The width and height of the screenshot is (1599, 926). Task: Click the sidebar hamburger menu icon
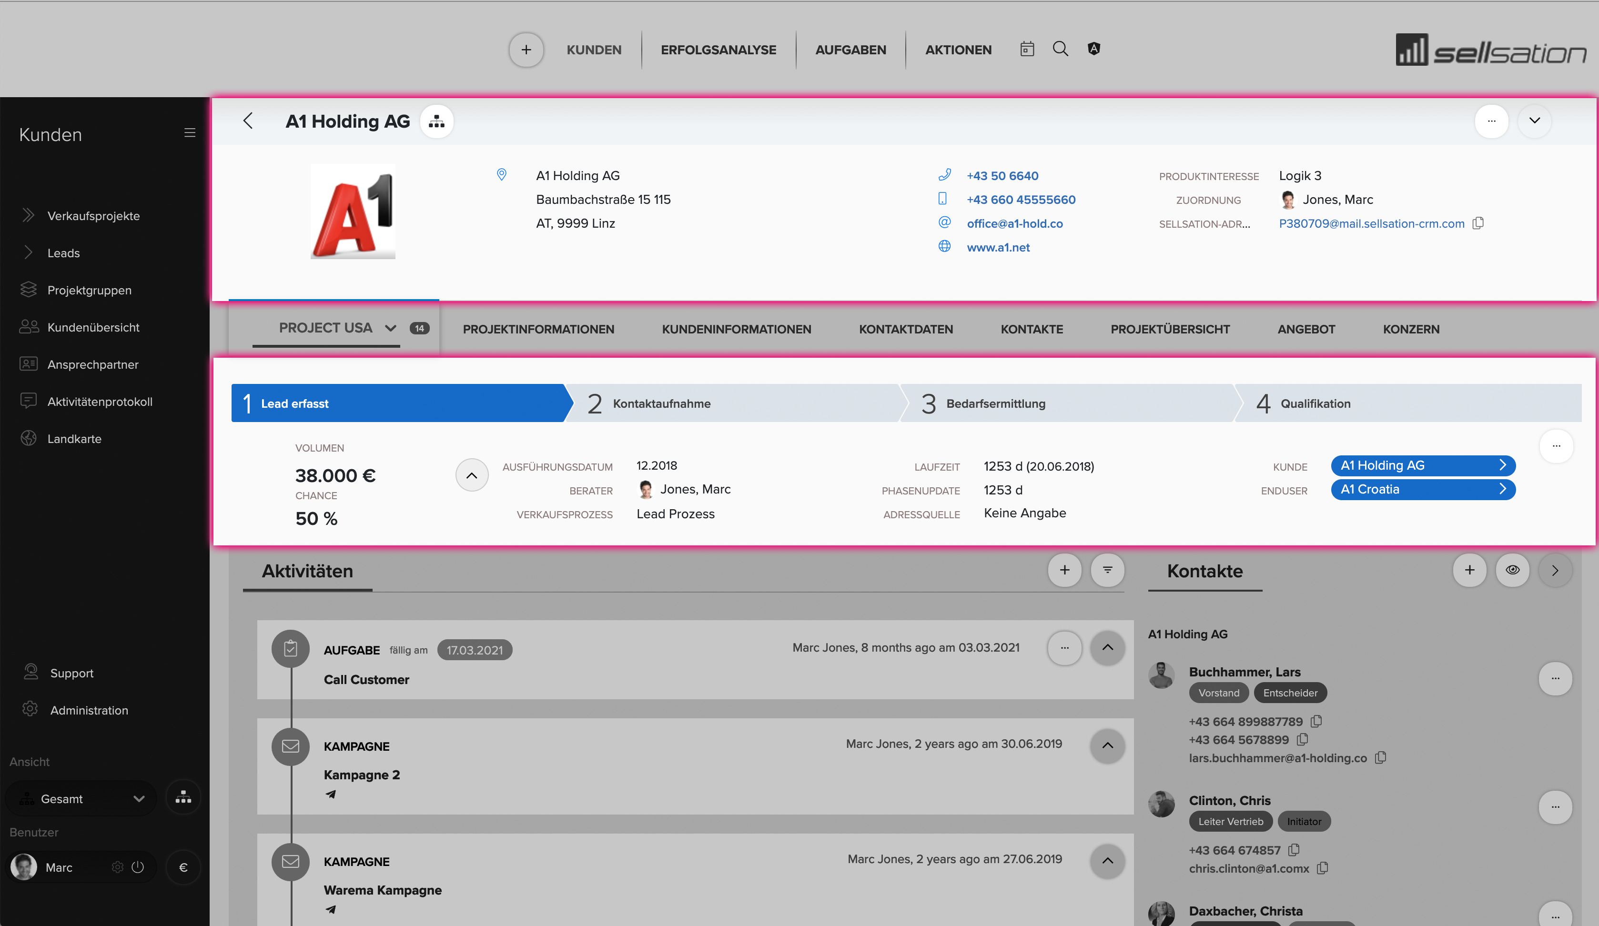[x=189, y=132]
